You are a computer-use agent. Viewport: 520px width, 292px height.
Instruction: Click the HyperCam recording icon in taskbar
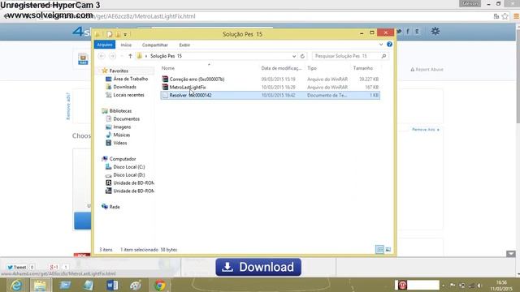tap(402, 285)
